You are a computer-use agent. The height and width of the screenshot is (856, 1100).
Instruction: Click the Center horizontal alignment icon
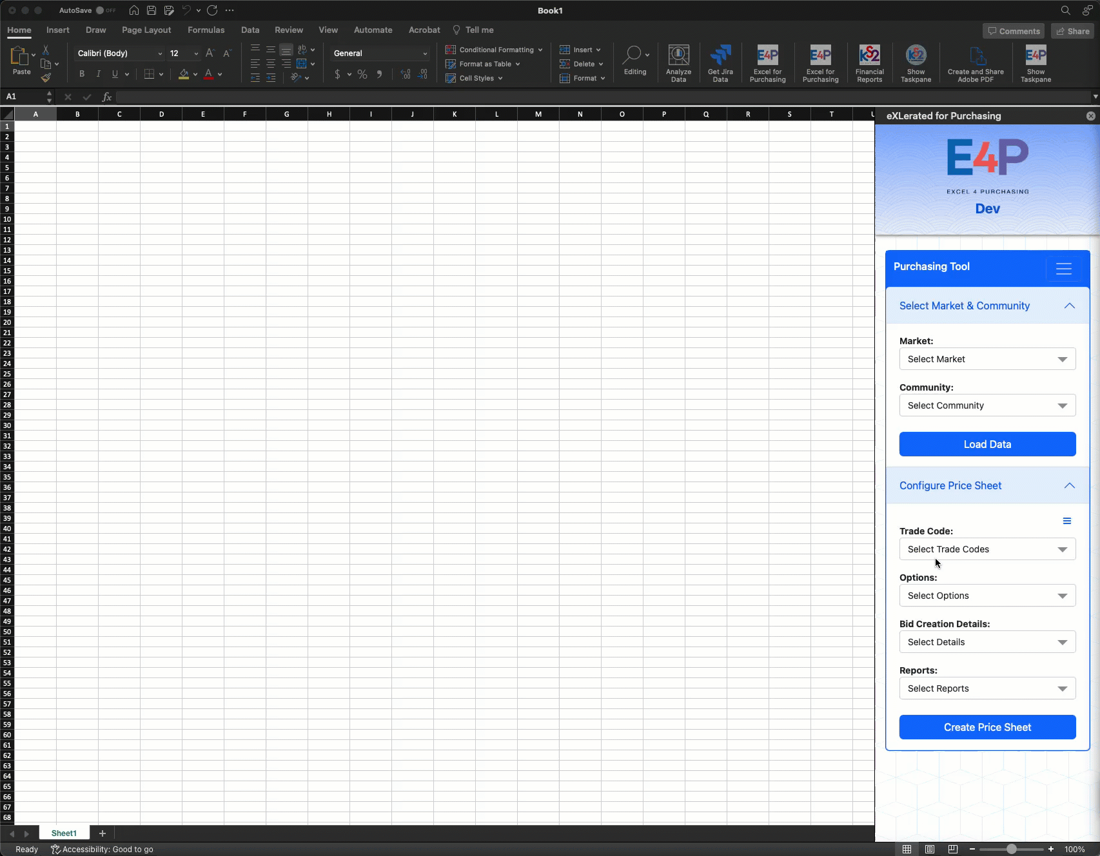271,64
